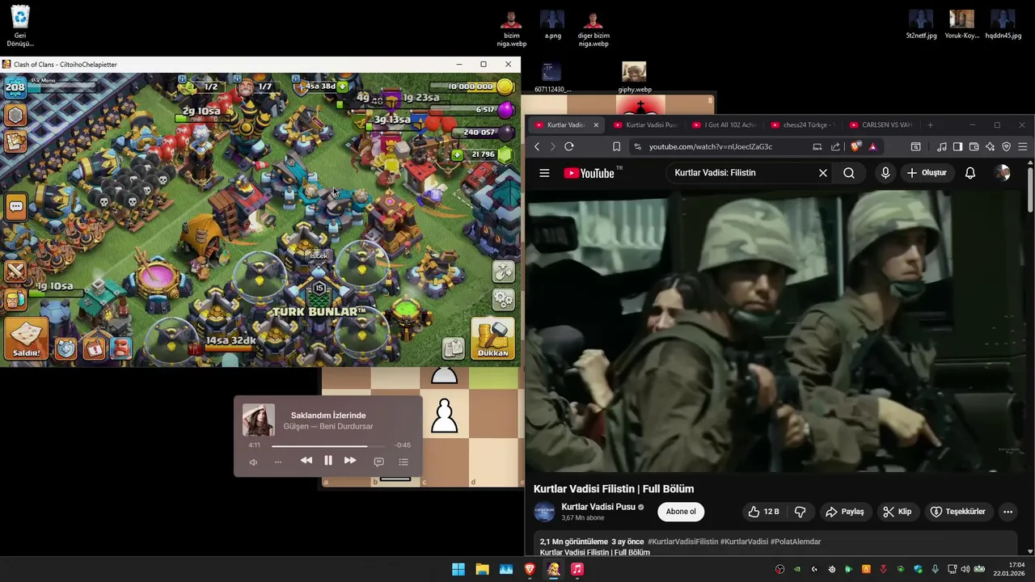Open the calendar events icon in the game
This screenshot has height=582, width=1035.
tap(95, 348)
